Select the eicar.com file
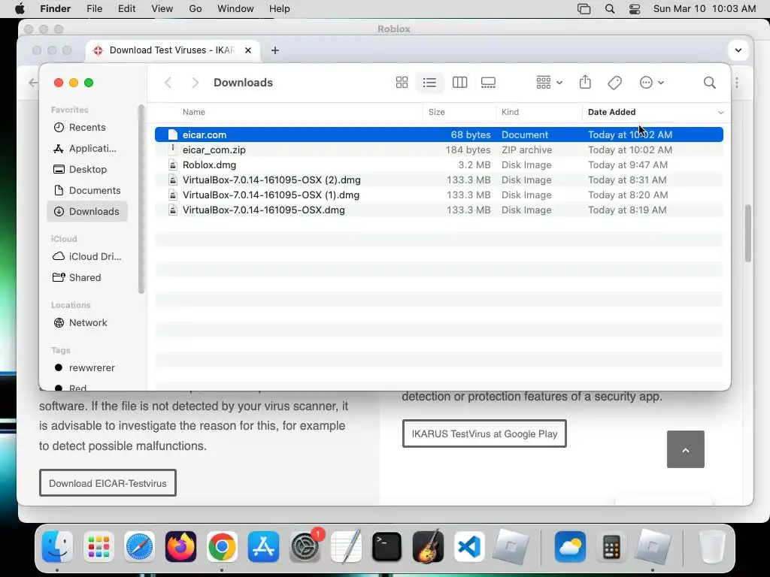This screenshot has height=577, width=770. click(438, 134)
